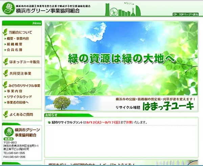Click the city skyline illustration in header

(x=123, y=9)
